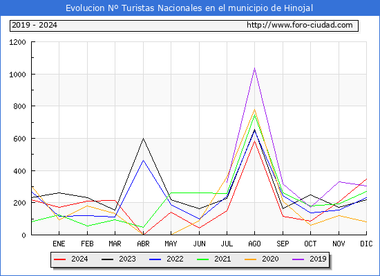
Task: Select the 2022 legend label
Action: 175,259
